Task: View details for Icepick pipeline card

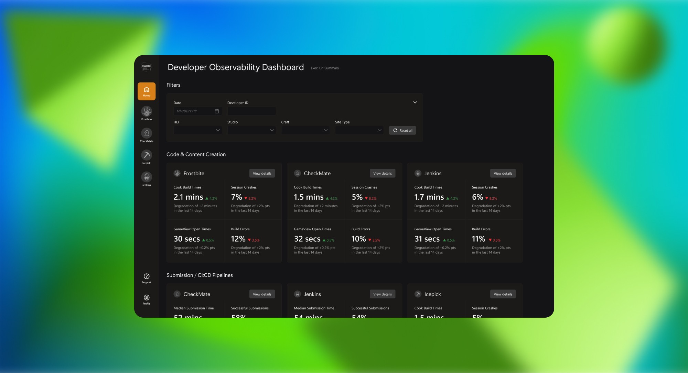Action: (x=503, y=294)
